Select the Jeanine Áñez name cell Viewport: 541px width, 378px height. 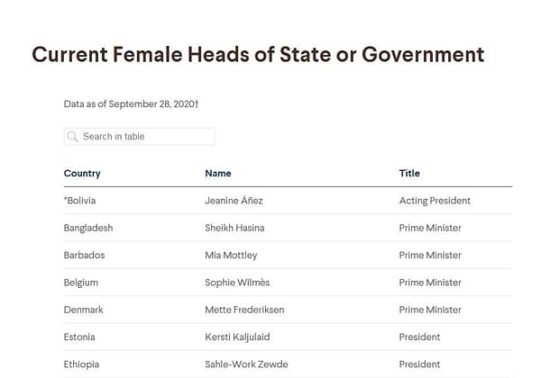coord(234,201)
